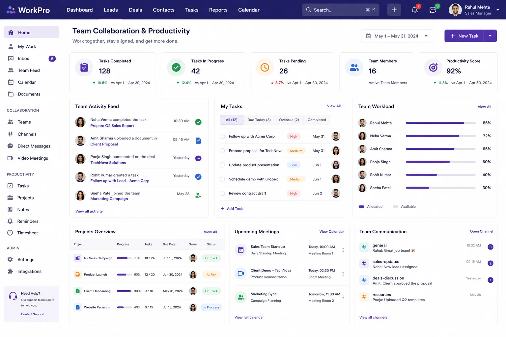Click the Client Onboarding 90% progress bar
Viewport: 506px width, 337px height.
[x=124, y=291]
